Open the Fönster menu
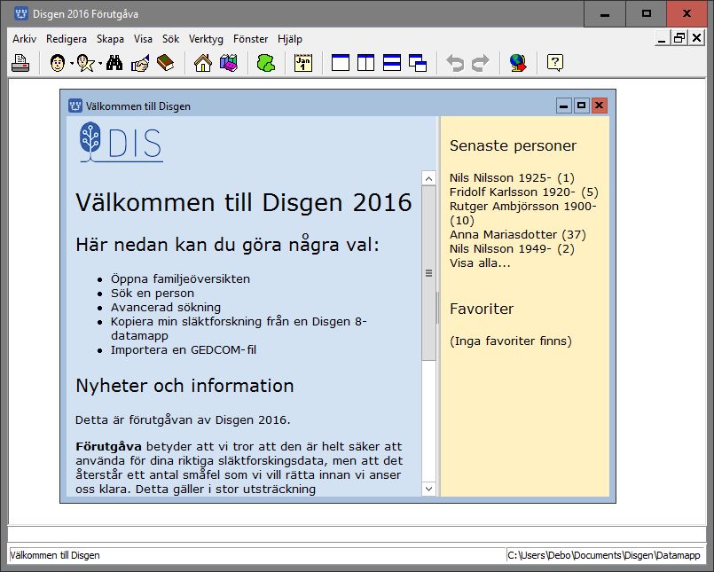714x572 pixels. pyautogui.click(x=250, y=39)
